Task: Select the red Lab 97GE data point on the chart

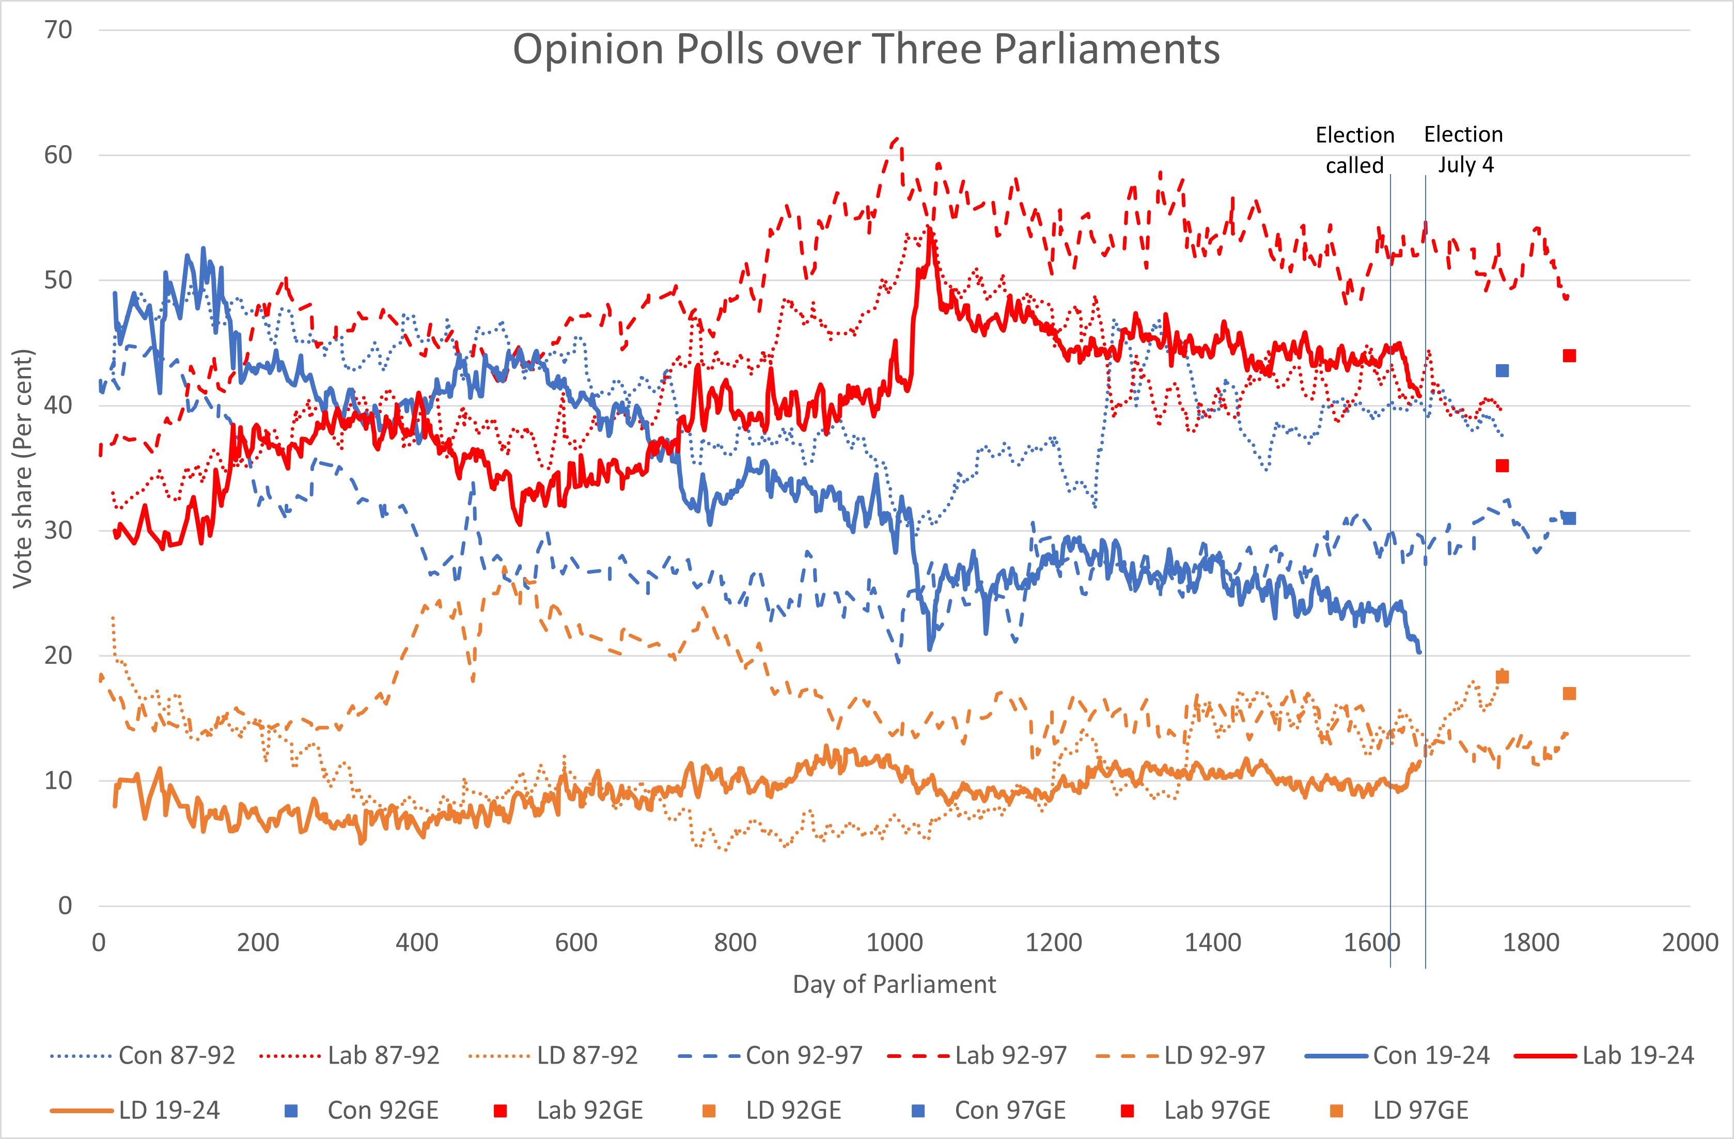Action: click(1569, 355)
